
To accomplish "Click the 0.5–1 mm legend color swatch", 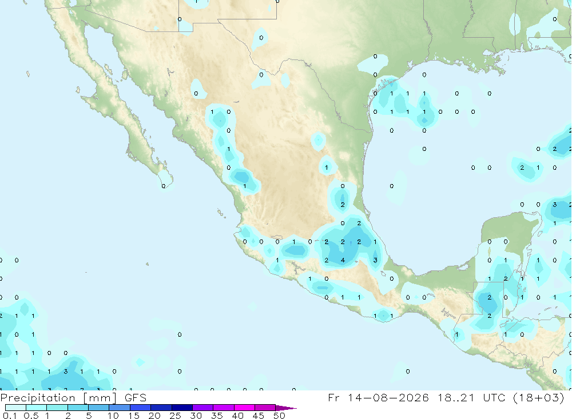I will click(37, 408).
